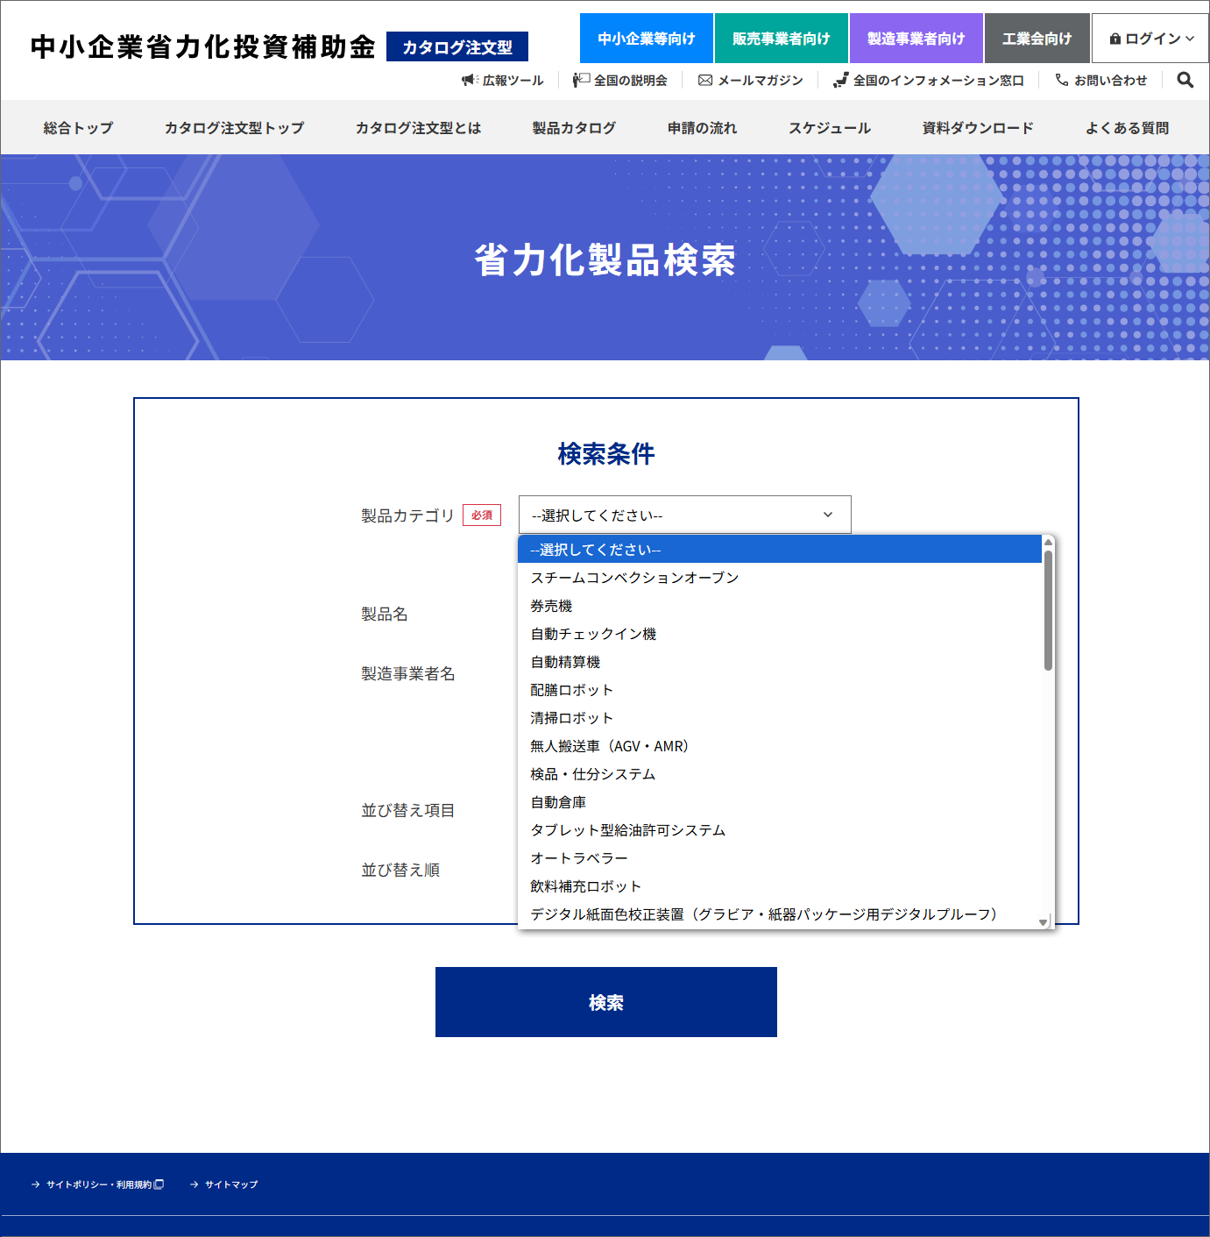The image size is (1210, 1237).
Task: Select タブレット型給油許可システム option
Action: [780, 830]
